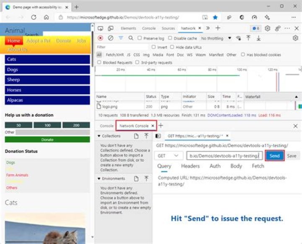Image resolution: width=302 pixels, height=244 pixels.
Task: Switch to the Headers tab
Action: (190, 166)
